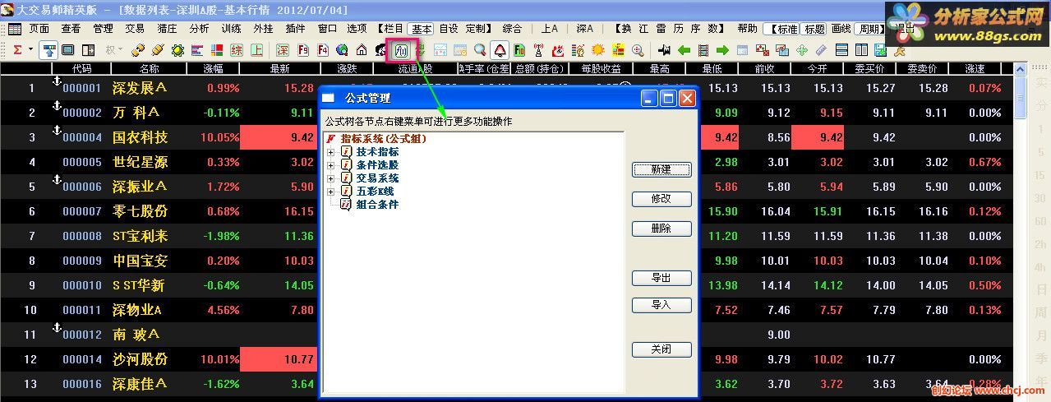Click the zoom magnifier with red target icon

click(637, 50)
